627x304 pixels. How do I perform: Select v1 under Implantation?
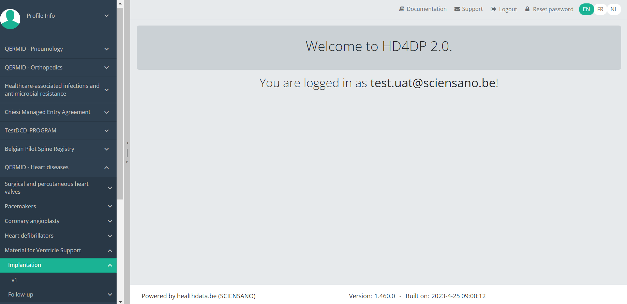tap(14, 280)
